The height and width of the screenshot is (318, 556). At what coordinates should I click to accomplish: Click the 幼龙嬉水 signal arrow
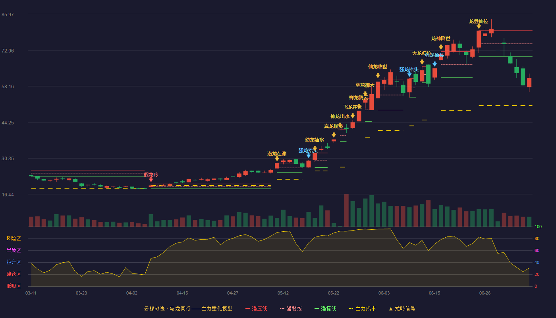pyautogui.click(x=315, y=148)
